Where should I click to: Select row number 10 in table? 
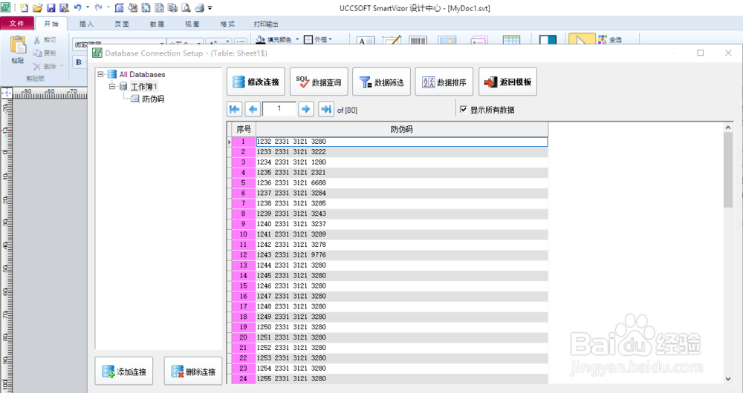[244, 234]
